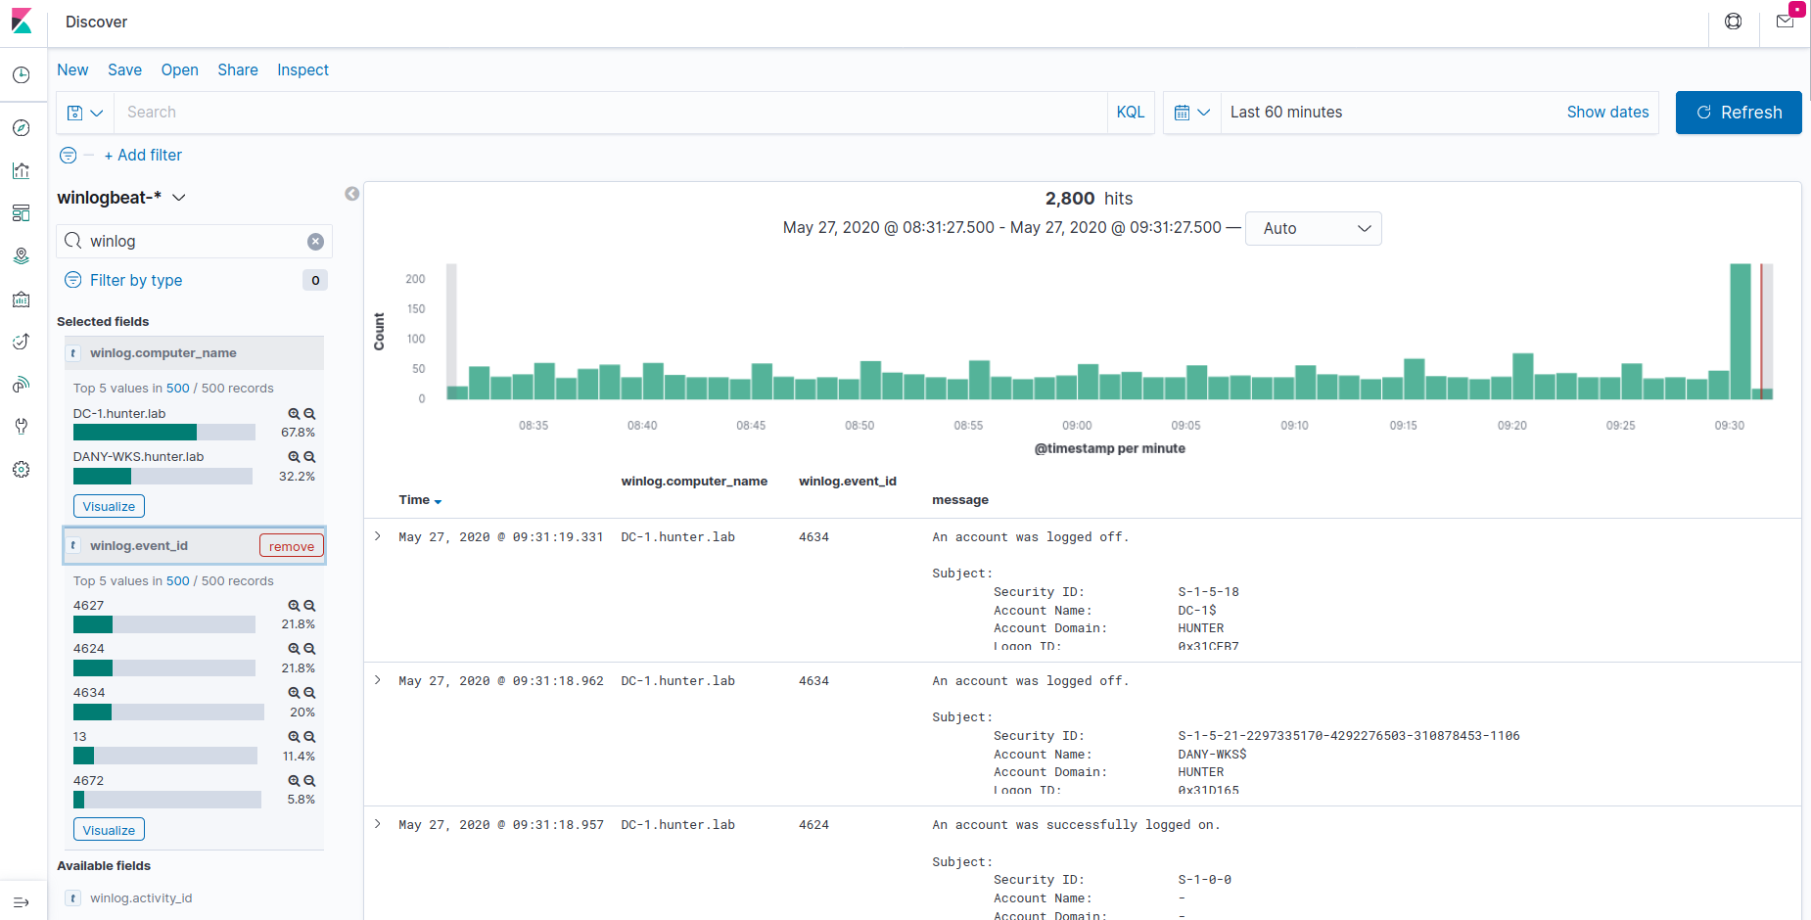
Task: Click the Refresh button
Action: 1738,113
